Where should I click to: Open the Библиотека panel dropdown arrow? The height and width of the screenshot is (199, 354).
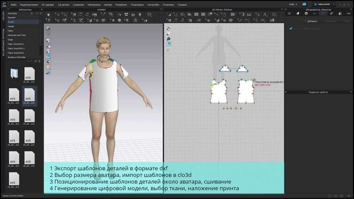pyautogui.click(x=41, y=9)
